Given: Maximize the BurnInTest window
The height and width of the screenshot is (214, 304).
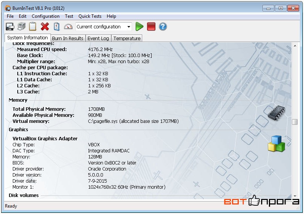Looking at the screenshot, I should click(281, 8).
